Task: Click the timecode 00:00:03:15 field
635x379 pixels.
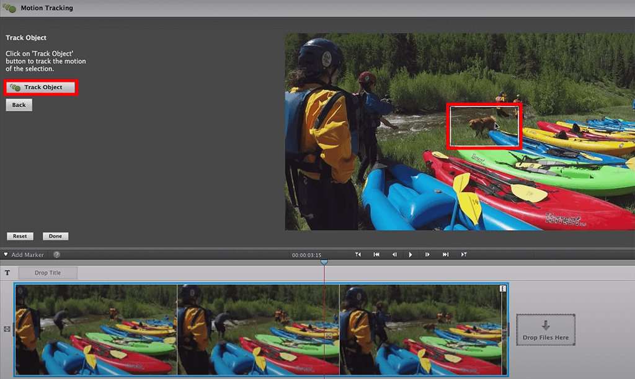Action: pos(306,255)
